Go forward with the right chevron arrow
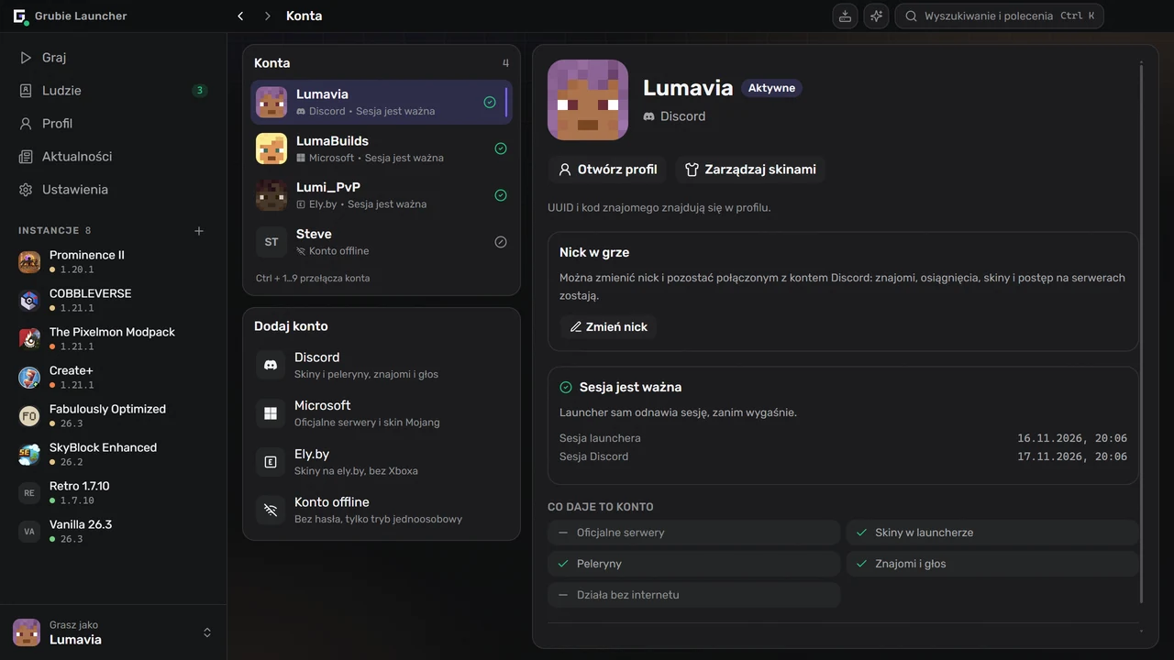This screenshot has height=660, width=1174. point(267,16)
